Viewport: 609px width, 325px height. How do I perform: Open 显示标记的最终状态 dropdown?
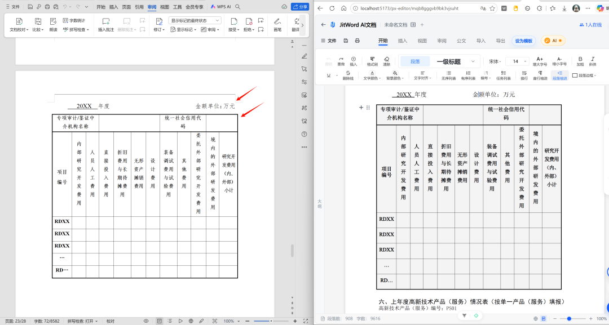click(195, 20)
